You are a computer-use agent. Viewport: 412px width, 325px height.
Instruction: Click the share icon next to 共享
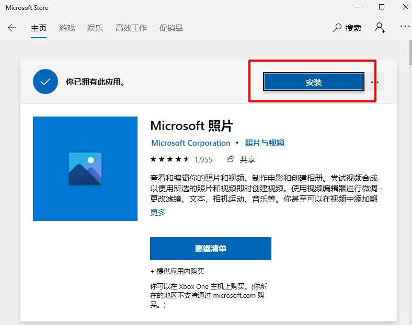230,158
